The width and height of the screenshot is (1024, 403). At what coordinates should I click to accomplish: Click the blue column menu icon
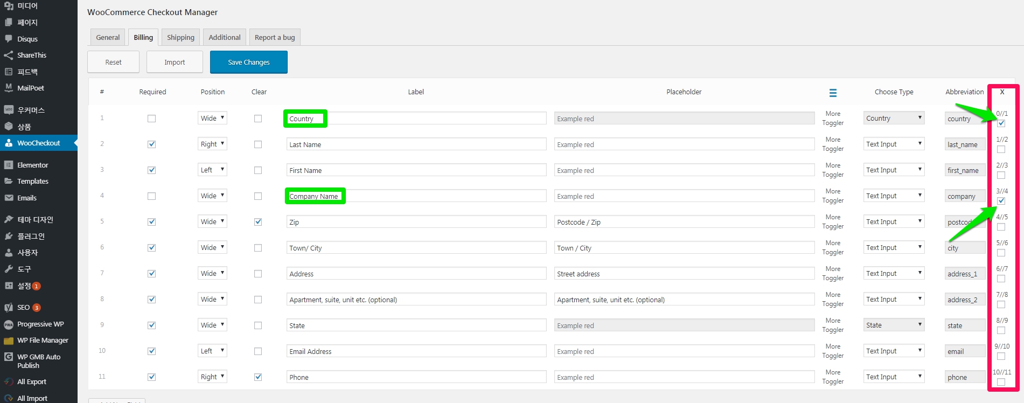coord(833,93)
